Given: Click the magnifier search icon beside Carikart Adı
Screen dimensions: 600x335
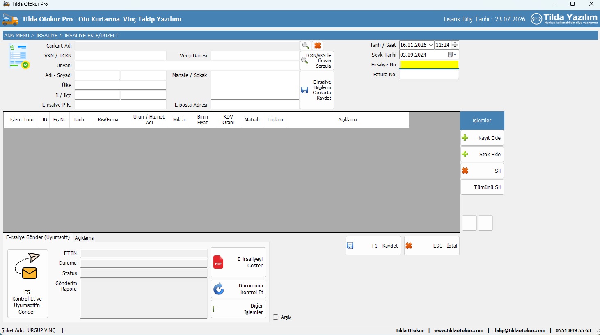Looking at the screenshot, I should pyautogui.click(x=305, y=46).
